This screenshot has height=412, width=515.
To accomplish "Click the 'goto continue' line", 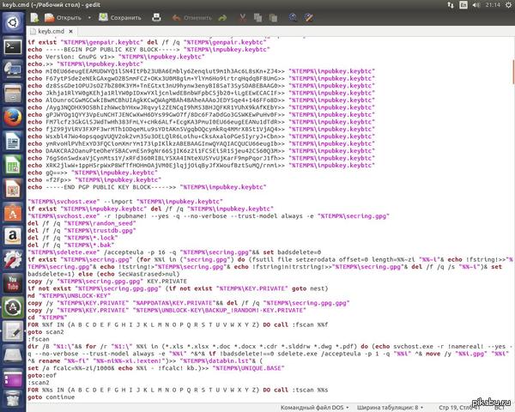I will click(x=51, y=397).
